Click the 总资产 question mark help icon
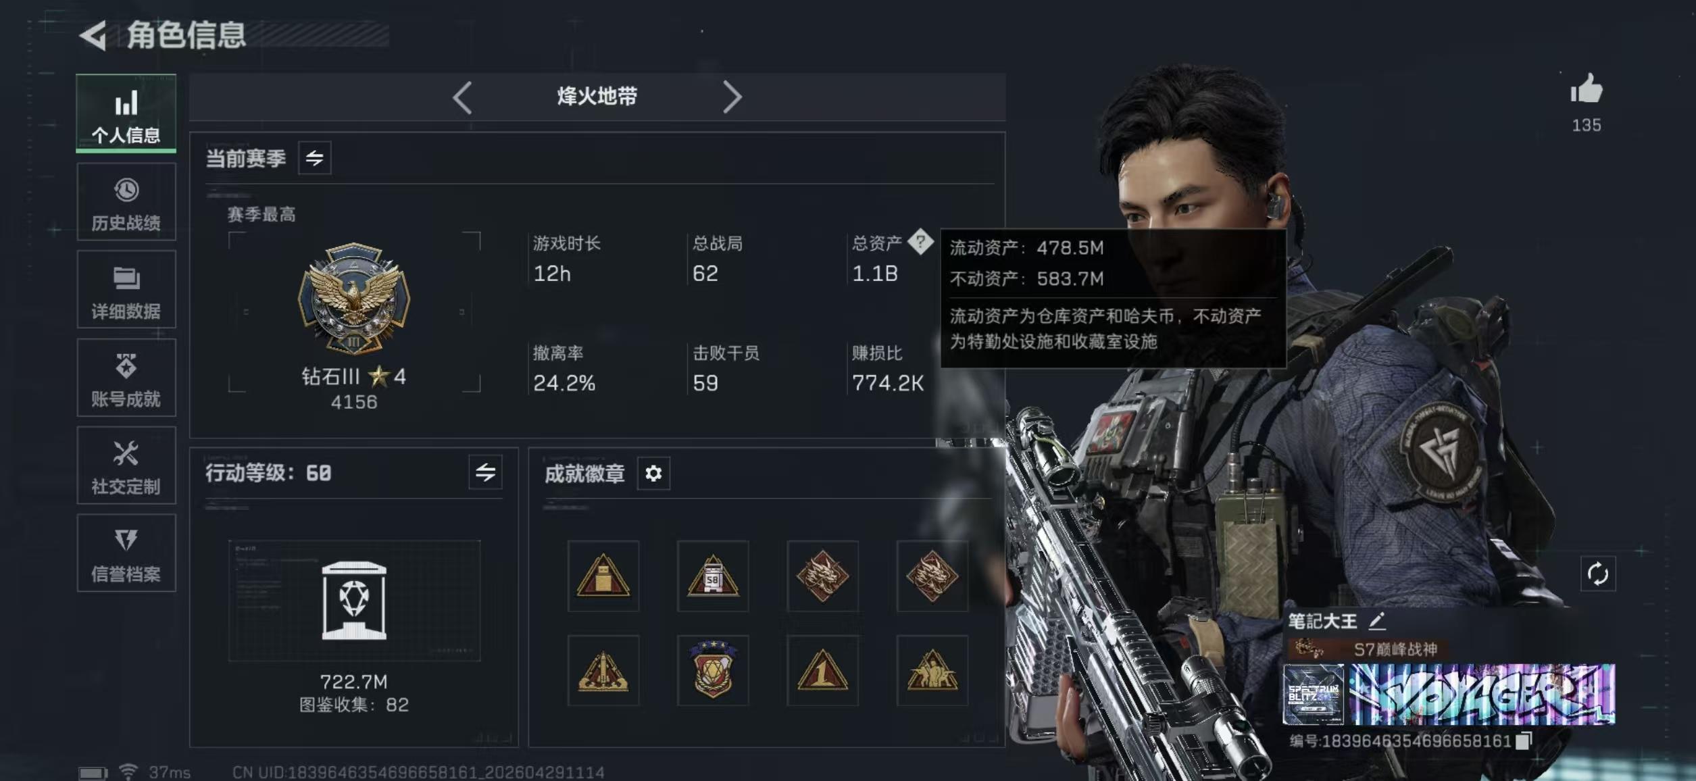The width and height of the screenshot is (1696, 781). tap(920, 241)
